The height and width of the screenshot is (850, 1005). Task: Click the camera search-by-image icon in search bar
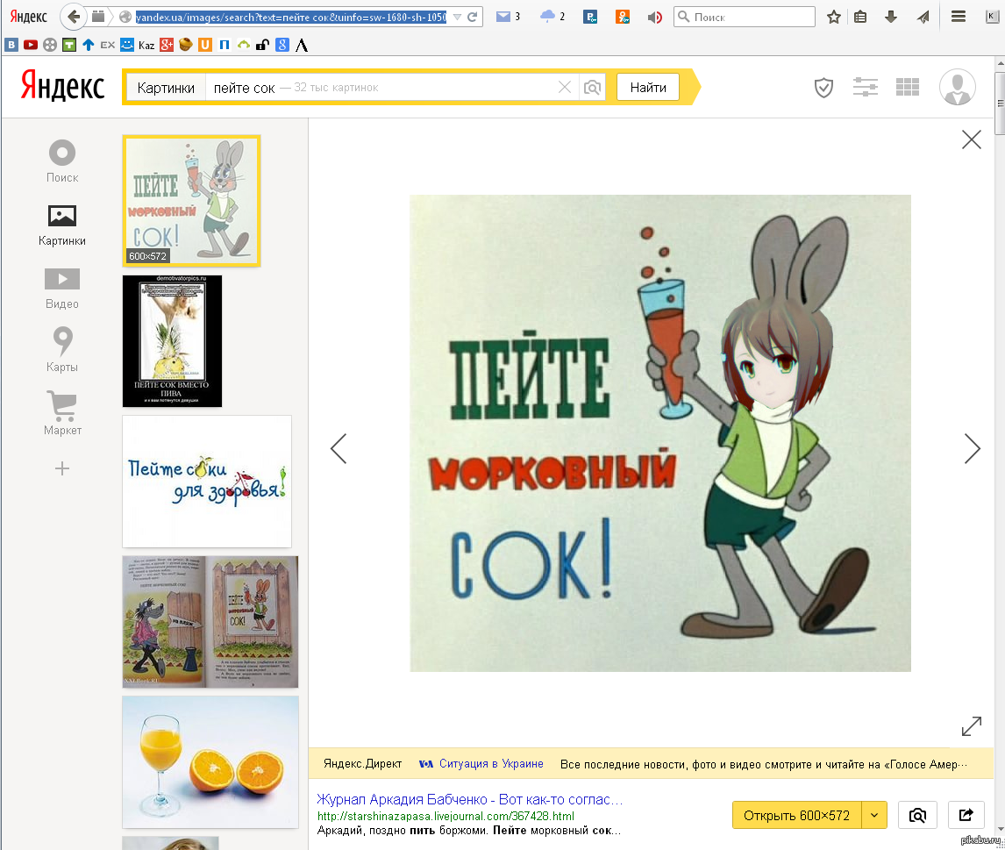pyautogui.click(x=593, y=88)
